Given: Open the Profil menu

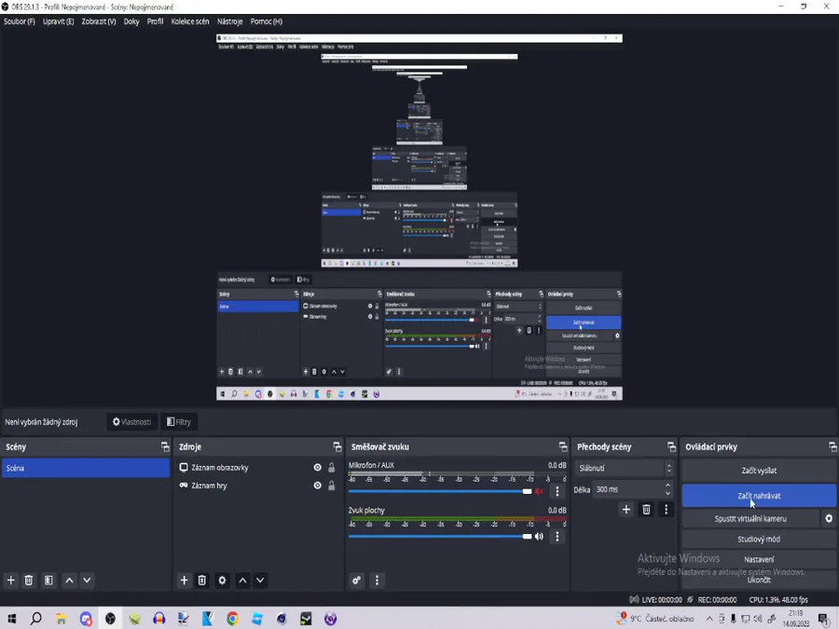Looking at the screenshot, I should [155, 21].
